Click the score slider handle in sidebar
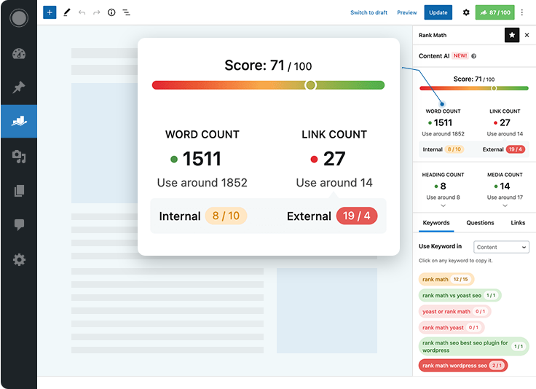Image resolution: width=536 pixels, height=389 pixels. coord(494,88)
